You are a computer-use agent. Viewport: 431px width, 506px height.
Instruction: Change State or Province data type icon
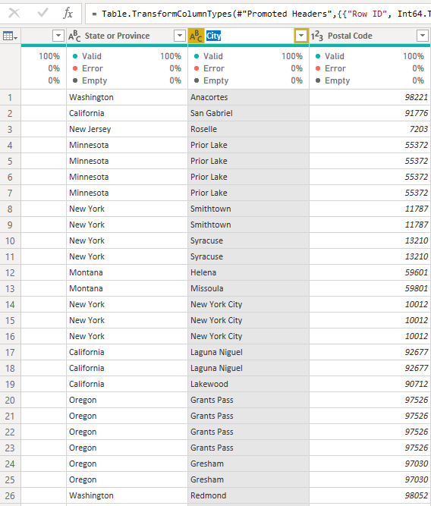coord(74,36)
